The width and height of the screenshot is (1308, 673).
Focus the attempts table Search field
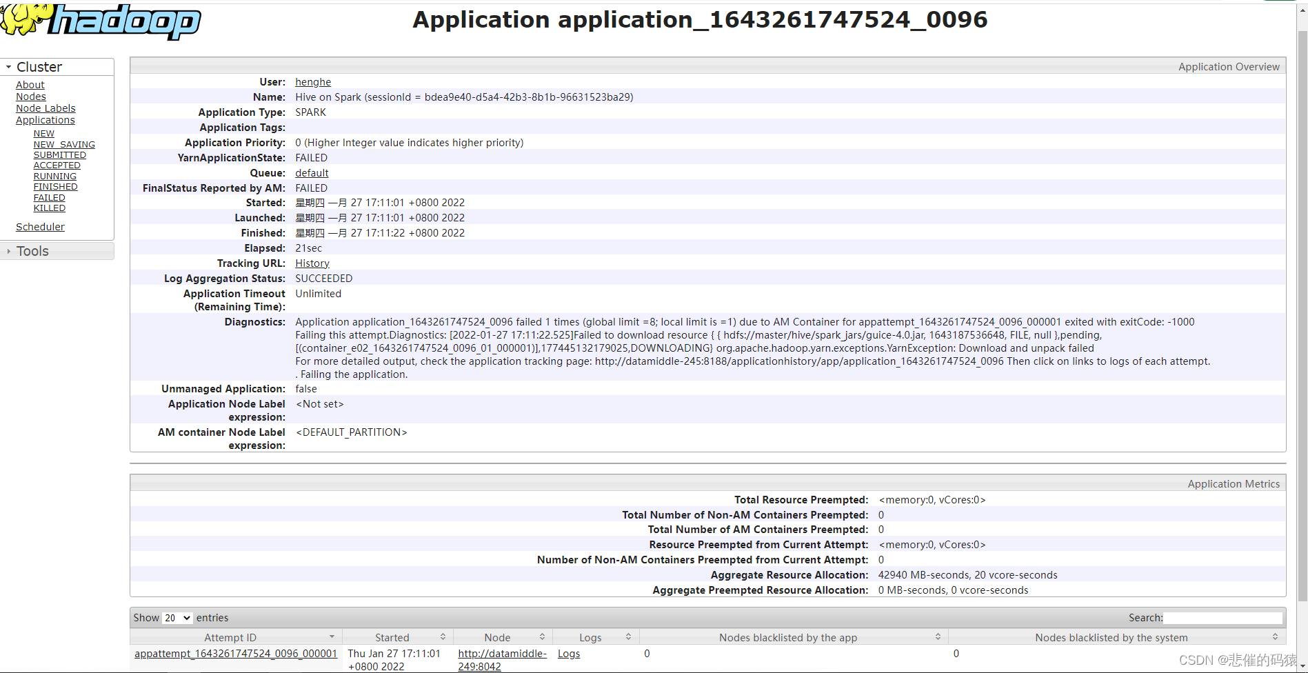1223,618
